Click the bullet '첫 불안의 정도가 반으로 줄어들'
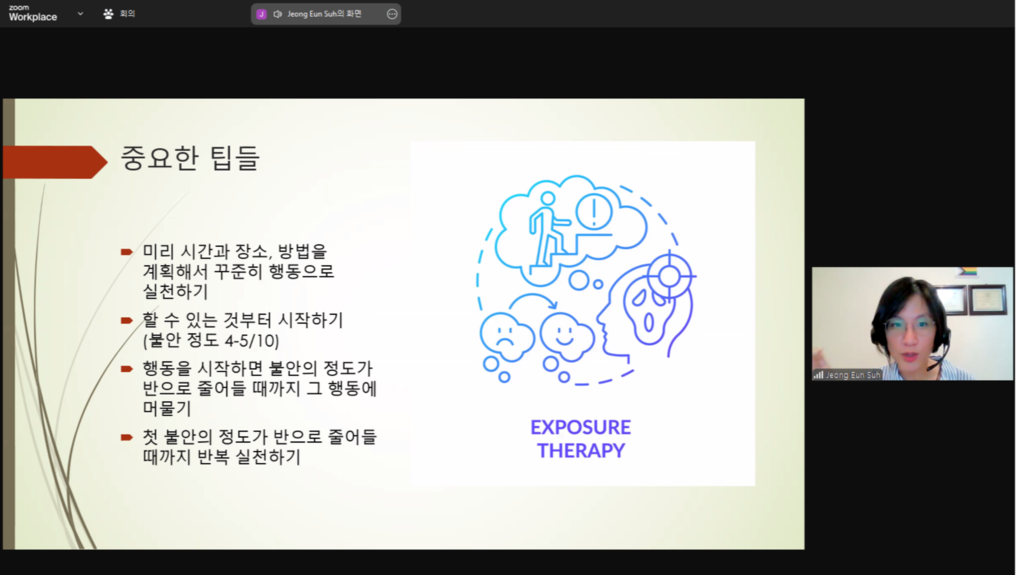Viewport: 1016px width, 575px height. point(260,438)
